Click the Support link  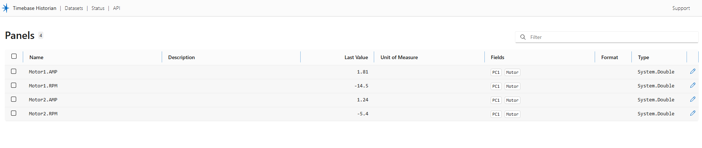click(681, 8)
